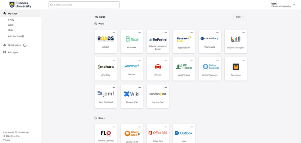Open the ROADS tile options menu

(114, 33)
